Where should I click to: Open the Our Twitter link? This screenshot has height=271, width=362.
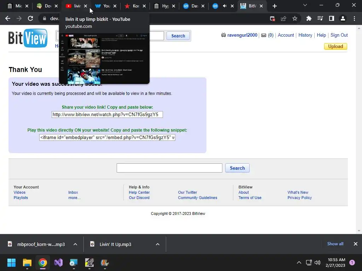coord(187,192)
